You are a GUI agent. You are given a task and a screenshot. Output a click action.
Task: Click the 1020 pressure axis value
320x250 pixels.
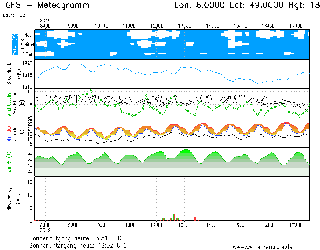(27, 63)
